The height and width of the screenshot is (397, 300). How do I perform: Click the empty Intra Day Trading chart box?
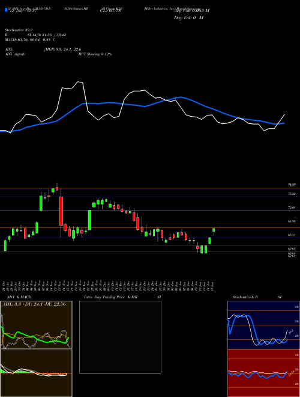(120, 337)
